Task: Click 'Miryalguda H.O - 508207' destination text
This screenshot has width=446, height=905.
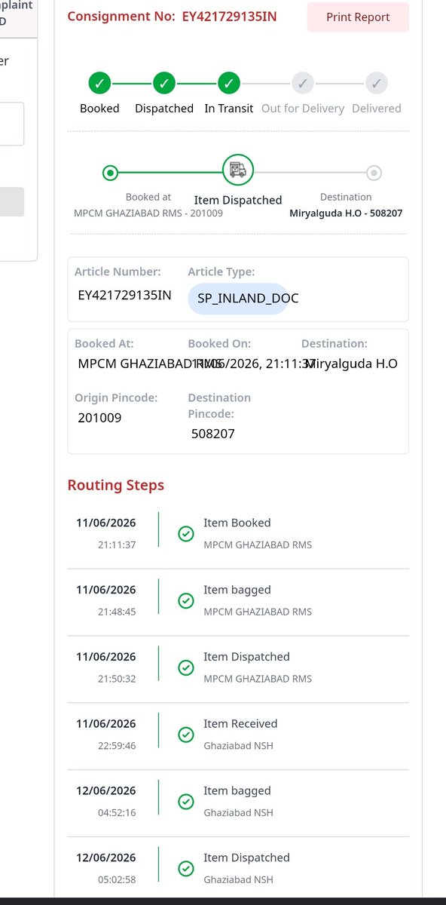Action: (346, 213)
